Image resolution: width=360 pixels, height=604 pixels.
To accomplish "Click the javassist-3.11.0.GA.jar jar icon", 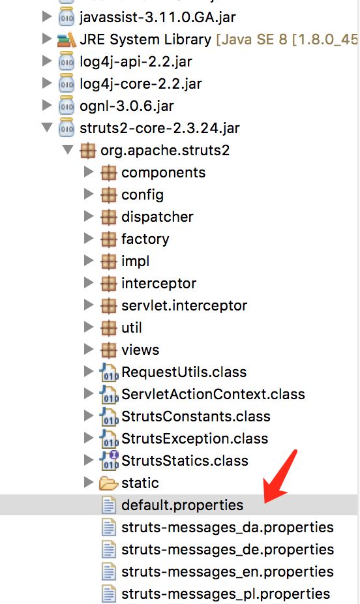I will [67, 18].
